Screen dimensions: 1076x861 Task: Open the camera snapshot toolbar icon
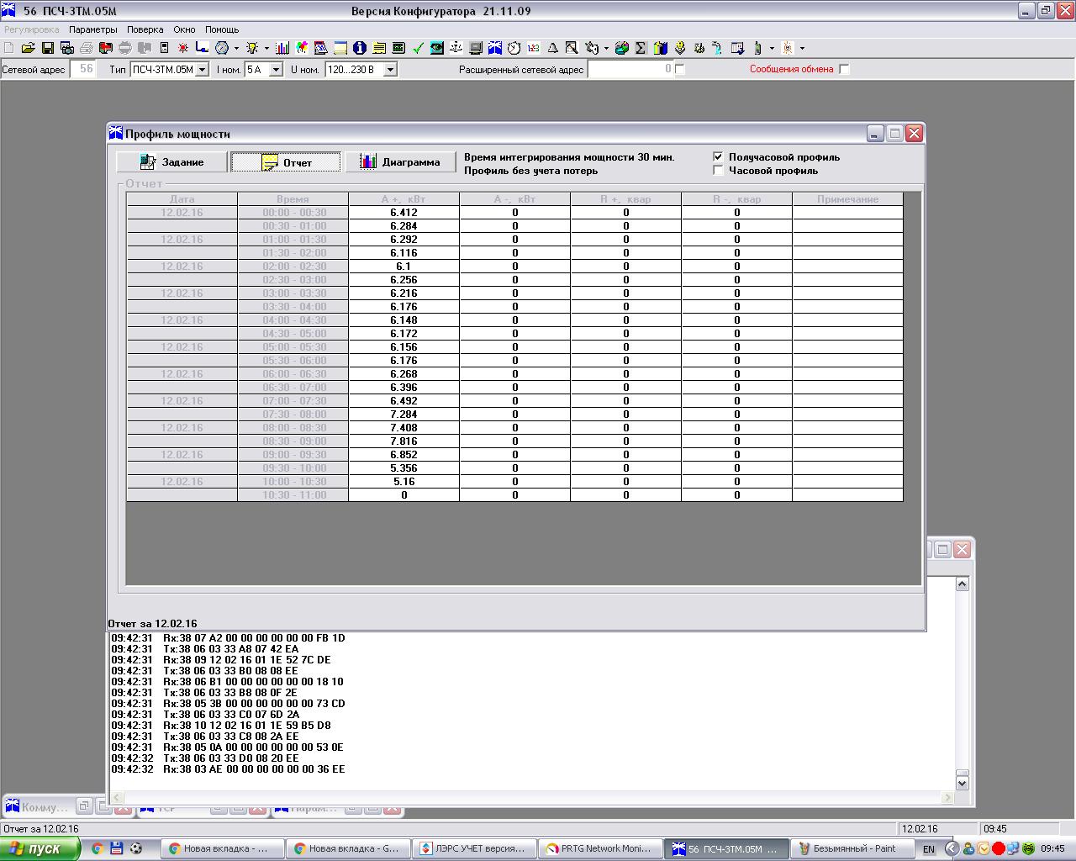click(x=67, y=48)
